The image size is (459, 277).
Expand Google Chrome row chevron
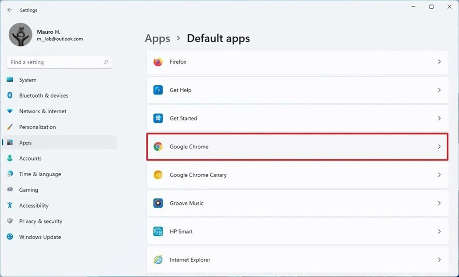pyautogui.click(x=439, y=147)
